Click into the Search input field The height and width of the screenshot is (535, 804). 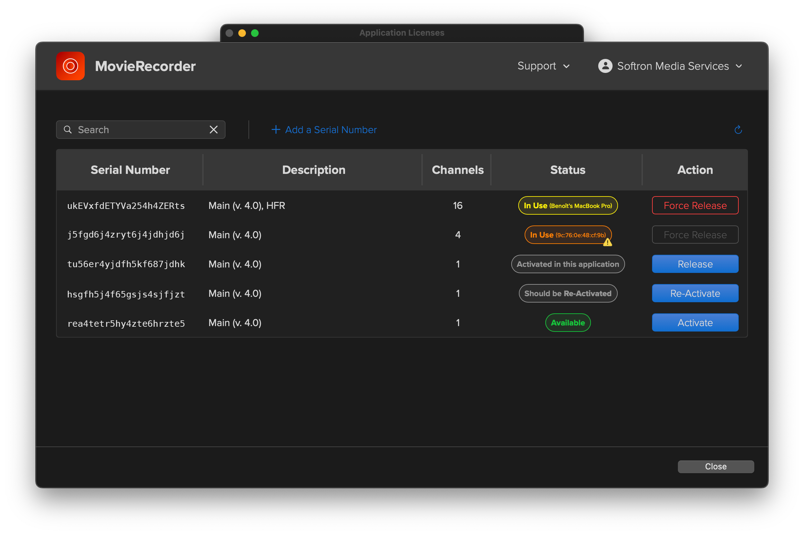click(140, 130)
